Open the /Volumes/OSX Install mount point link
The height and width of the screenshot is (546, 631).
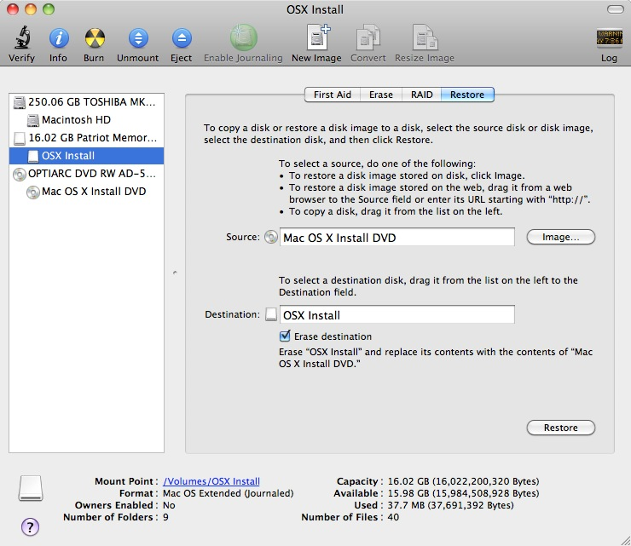coord(211,481)
